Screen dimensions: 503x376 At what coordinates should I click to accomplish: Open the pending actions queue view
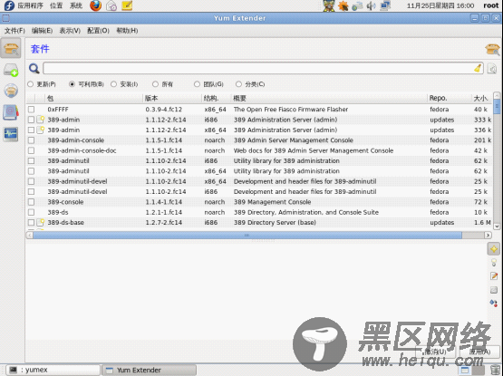(11, 70)
